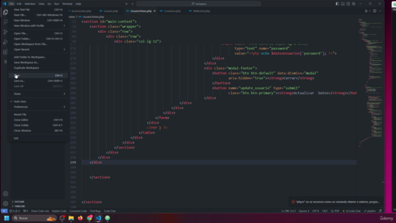Screen dimensions: 396x223
Task: Open Chrome from the taskbar
Action: tap(89, 218)
